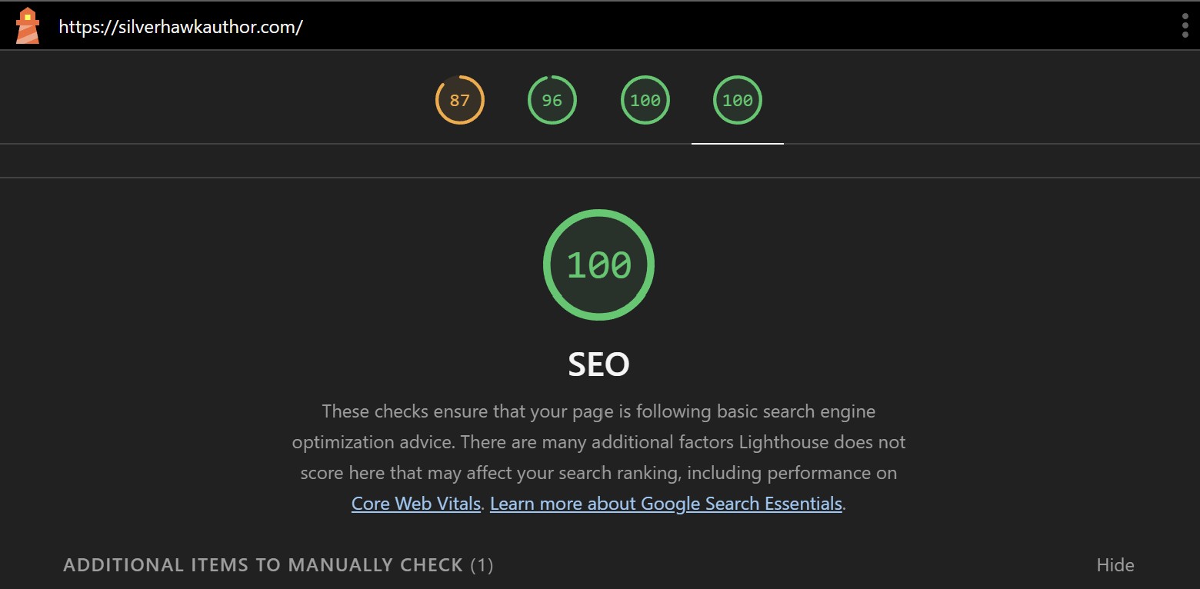This screenshot has height=589, width=1200.
Task: Select the Best Practices score gauge showing 100
Action: click(645, 100)
